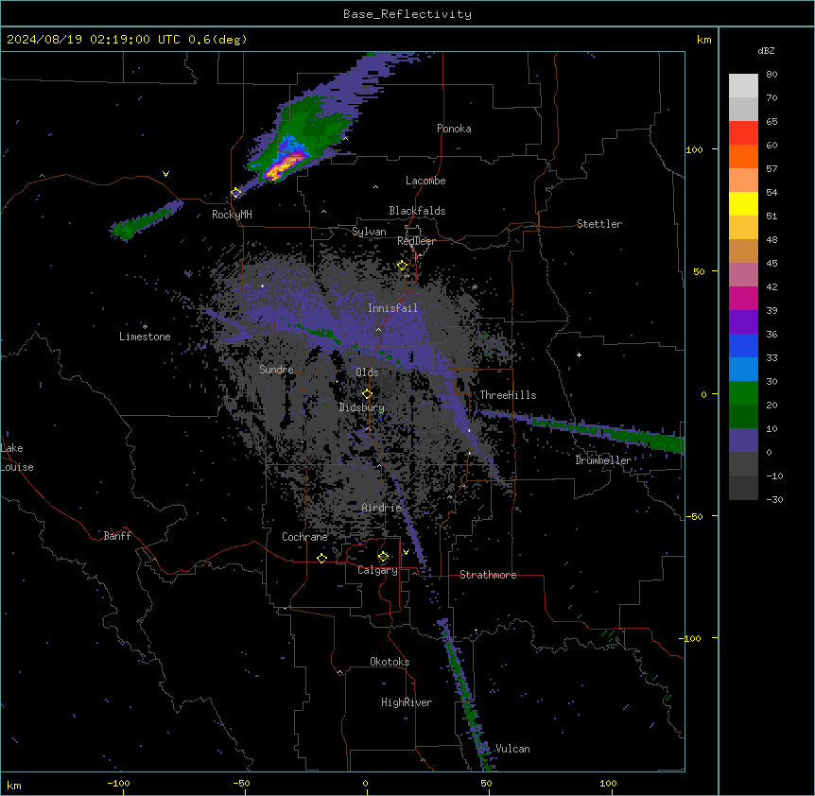Click the 2024/08/19 02:19:00 UTC timestamp
Screen dimensions: 815x796
(x=86, y=40)
